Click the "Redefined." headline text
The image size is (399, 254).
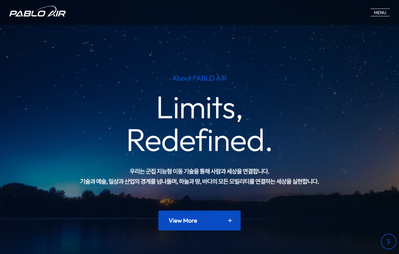click(199, 140)
